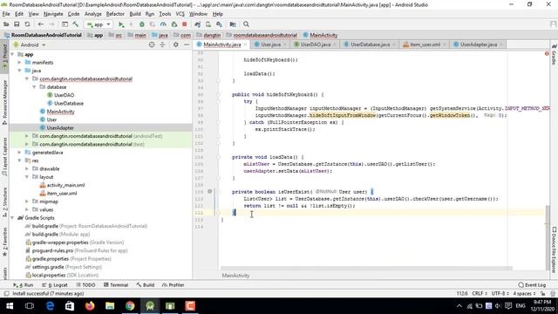Navigate back with the left arrow

[x=41, y=24]
